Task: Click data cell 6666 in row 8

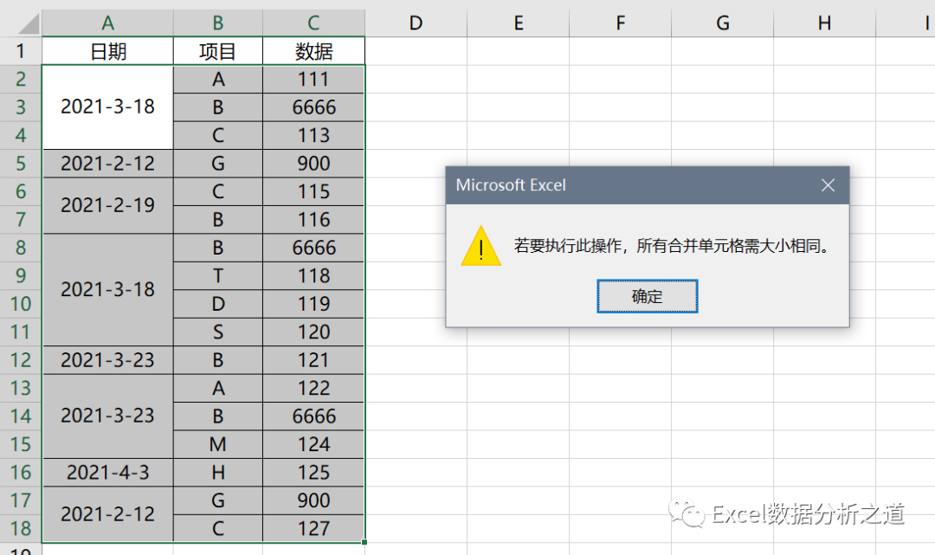Action: click(x=313, y=248)
